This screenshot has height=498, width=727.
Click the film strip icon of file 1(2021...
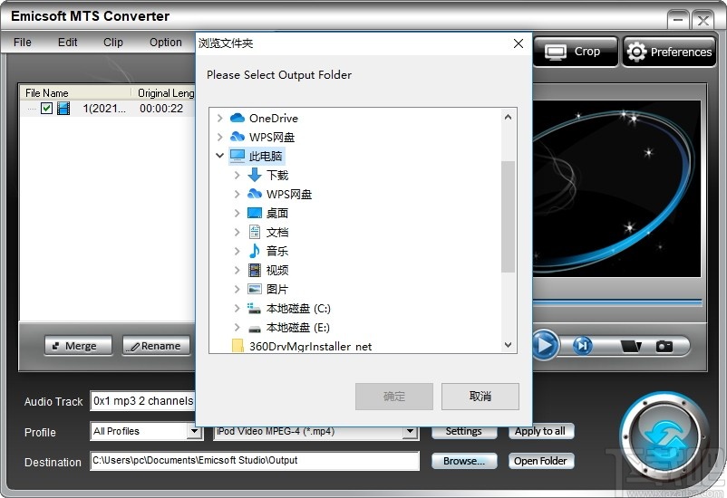[63, 109]
